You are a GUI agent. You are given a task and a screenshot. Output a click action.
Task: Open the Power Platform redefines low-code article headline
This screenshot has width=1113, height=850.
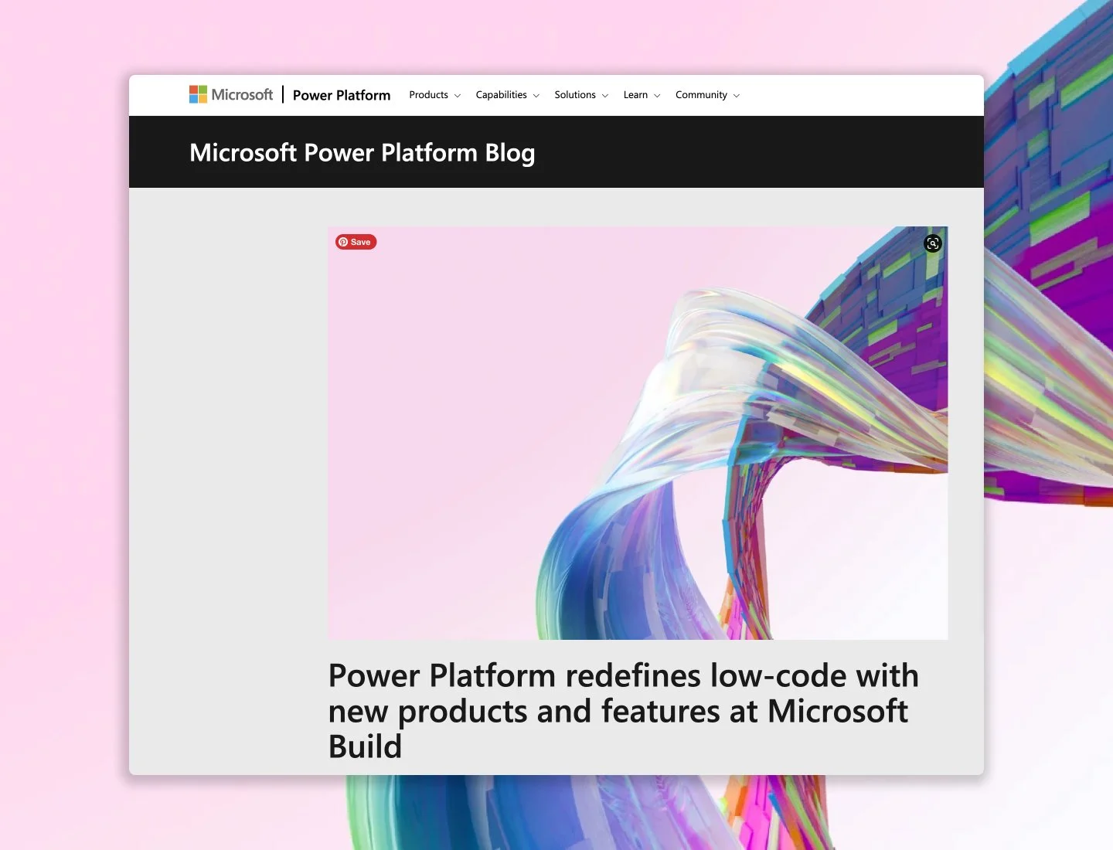(x=623, y=711)
